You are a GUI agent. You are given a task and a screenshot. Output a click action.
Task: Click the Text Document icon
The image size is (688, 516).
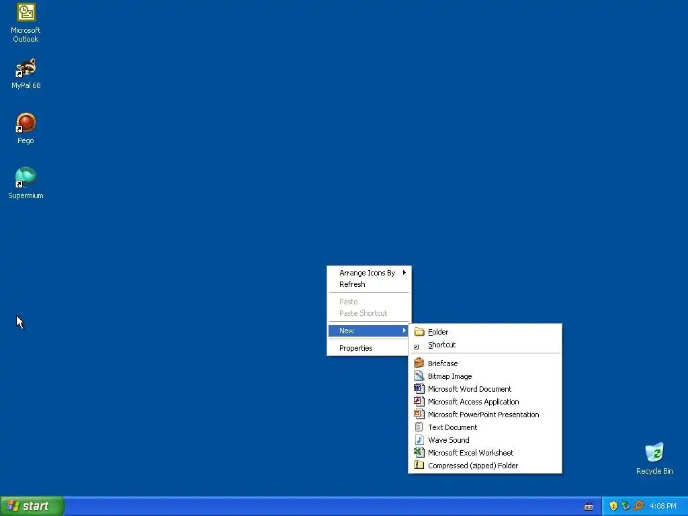[419, 427]
